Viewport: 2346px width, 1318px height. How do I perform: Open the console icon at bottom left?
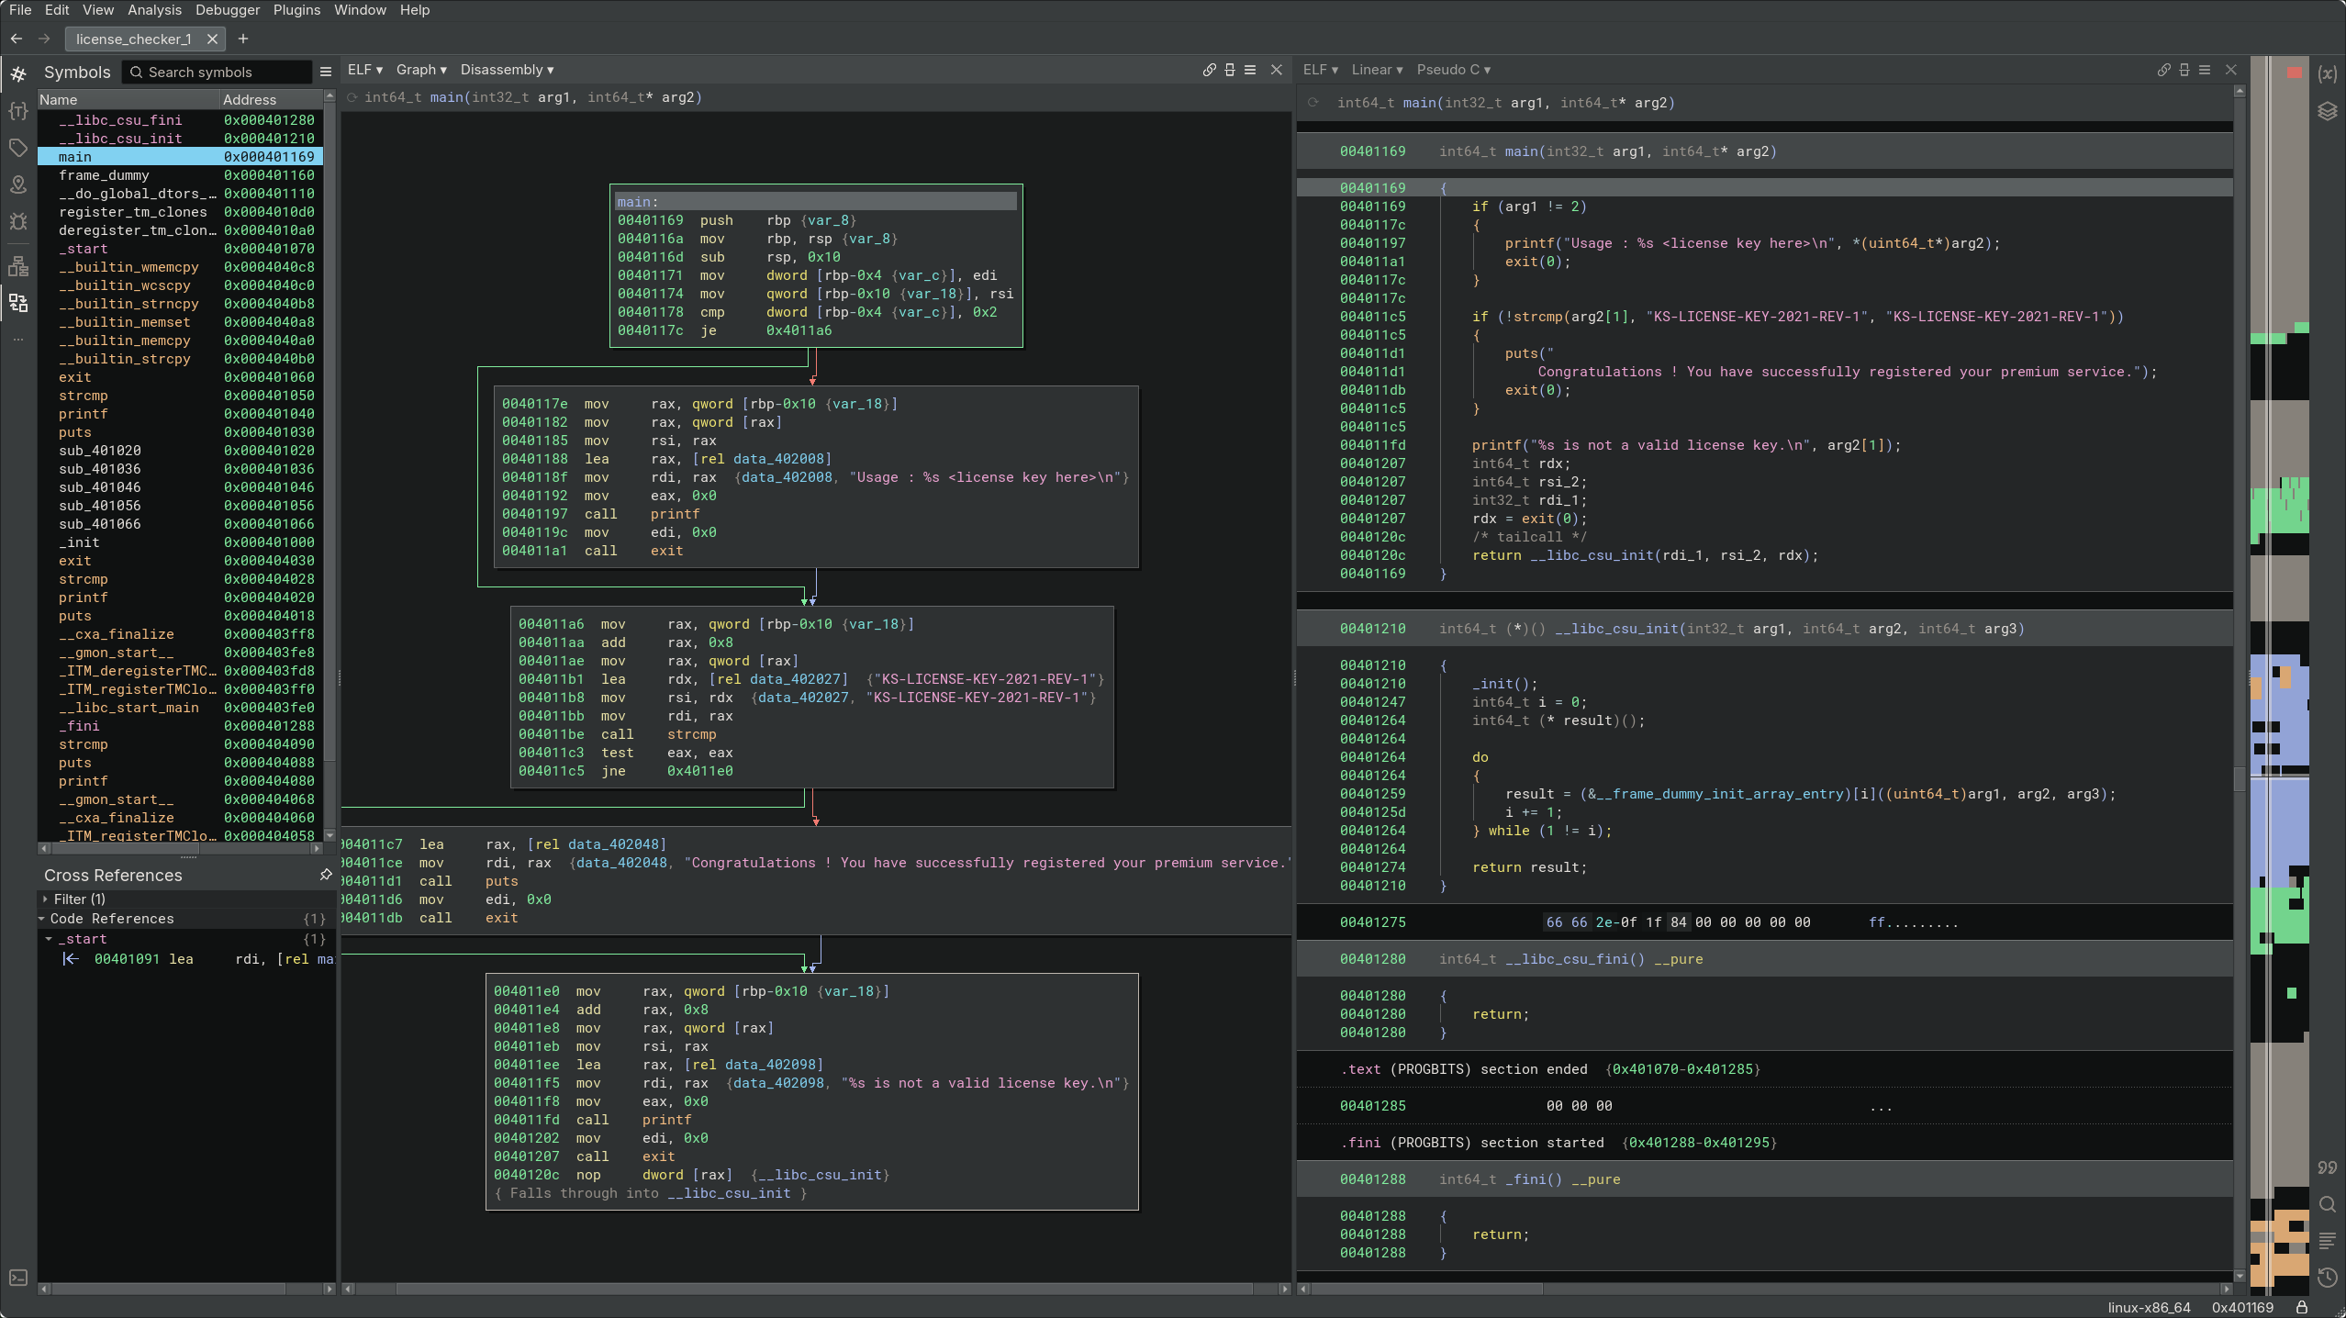click(18, 1278)
